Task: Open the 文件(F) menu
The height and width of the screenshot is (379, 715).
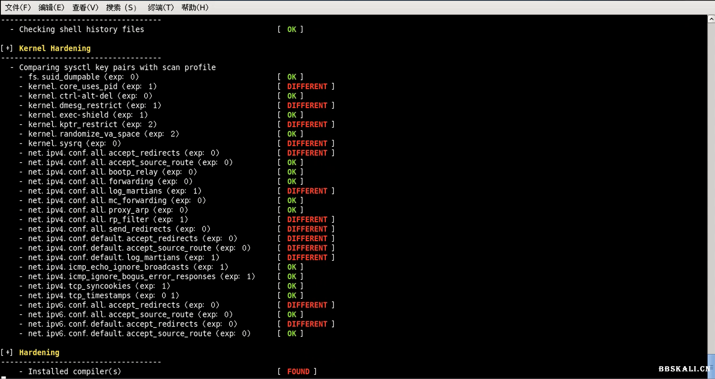Action: pyautogui.click(x=17, y=7)
